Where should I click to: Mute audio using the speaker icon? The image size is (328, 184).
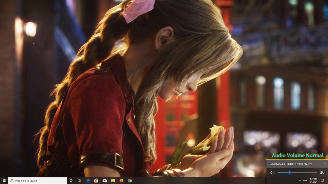point(272,173)
